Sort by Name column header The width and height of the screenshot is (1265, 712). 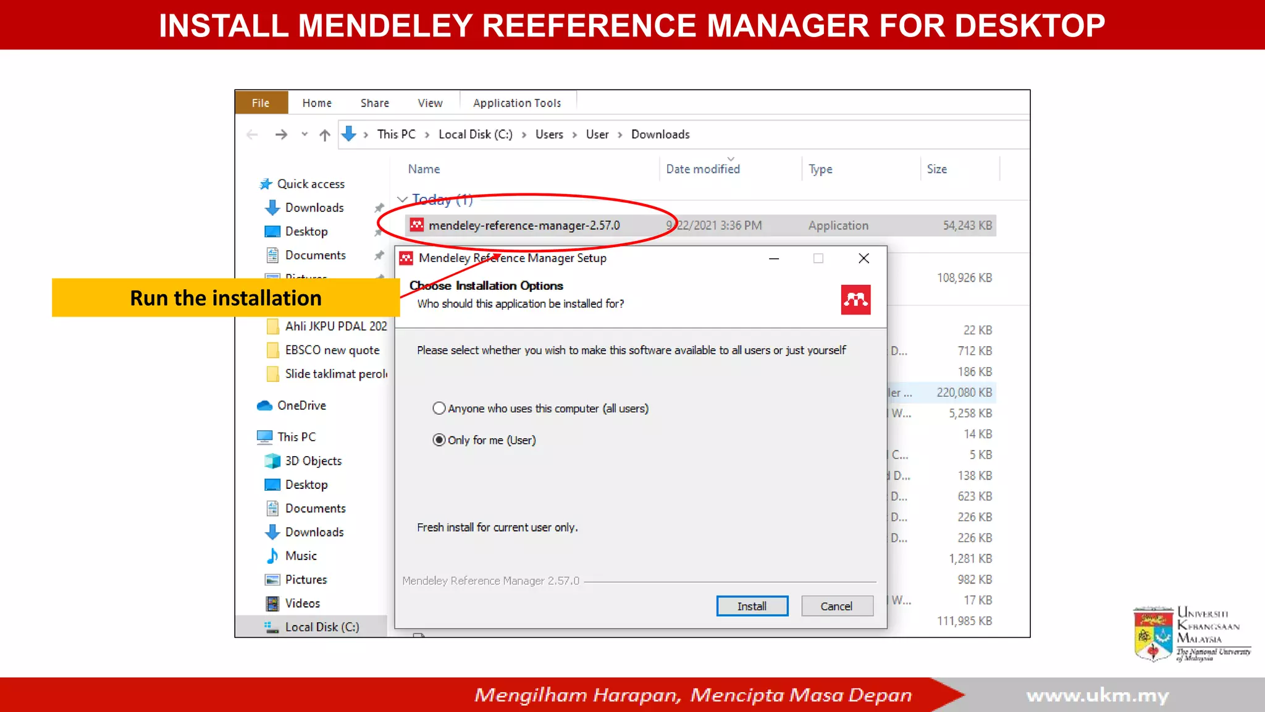coord(424,169)
